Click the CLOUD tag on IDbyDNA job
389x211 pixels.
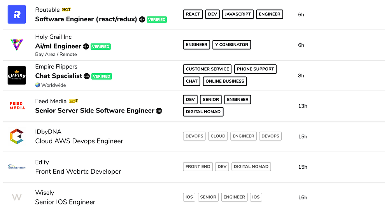[218, 136]
